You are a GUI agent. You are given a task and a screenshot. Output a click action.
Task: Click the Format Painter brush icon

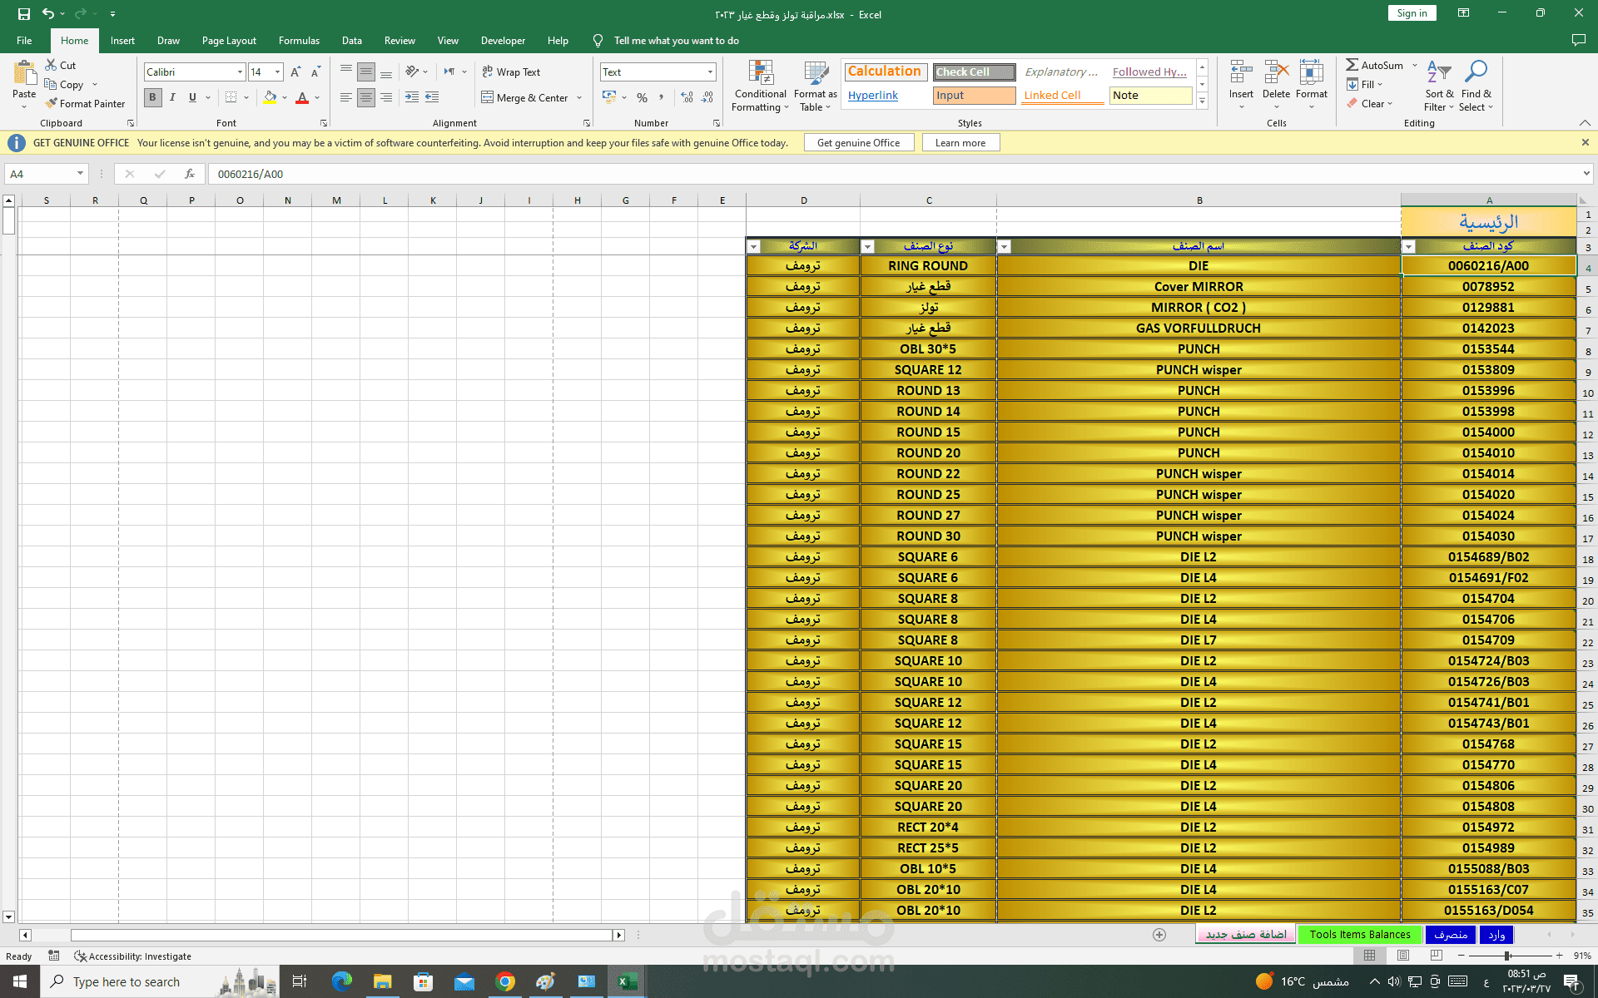(x=52, y=103)
